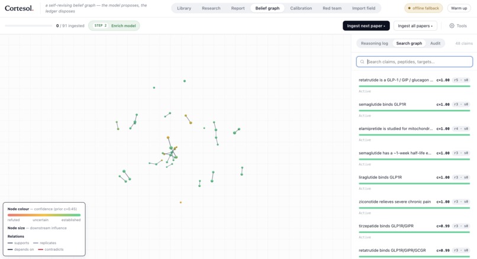The width and height of the screenshot is (477, 259).
Task: Click the r4 · s0 badge on elamipretide claim
Action: [x=461, y=128]
